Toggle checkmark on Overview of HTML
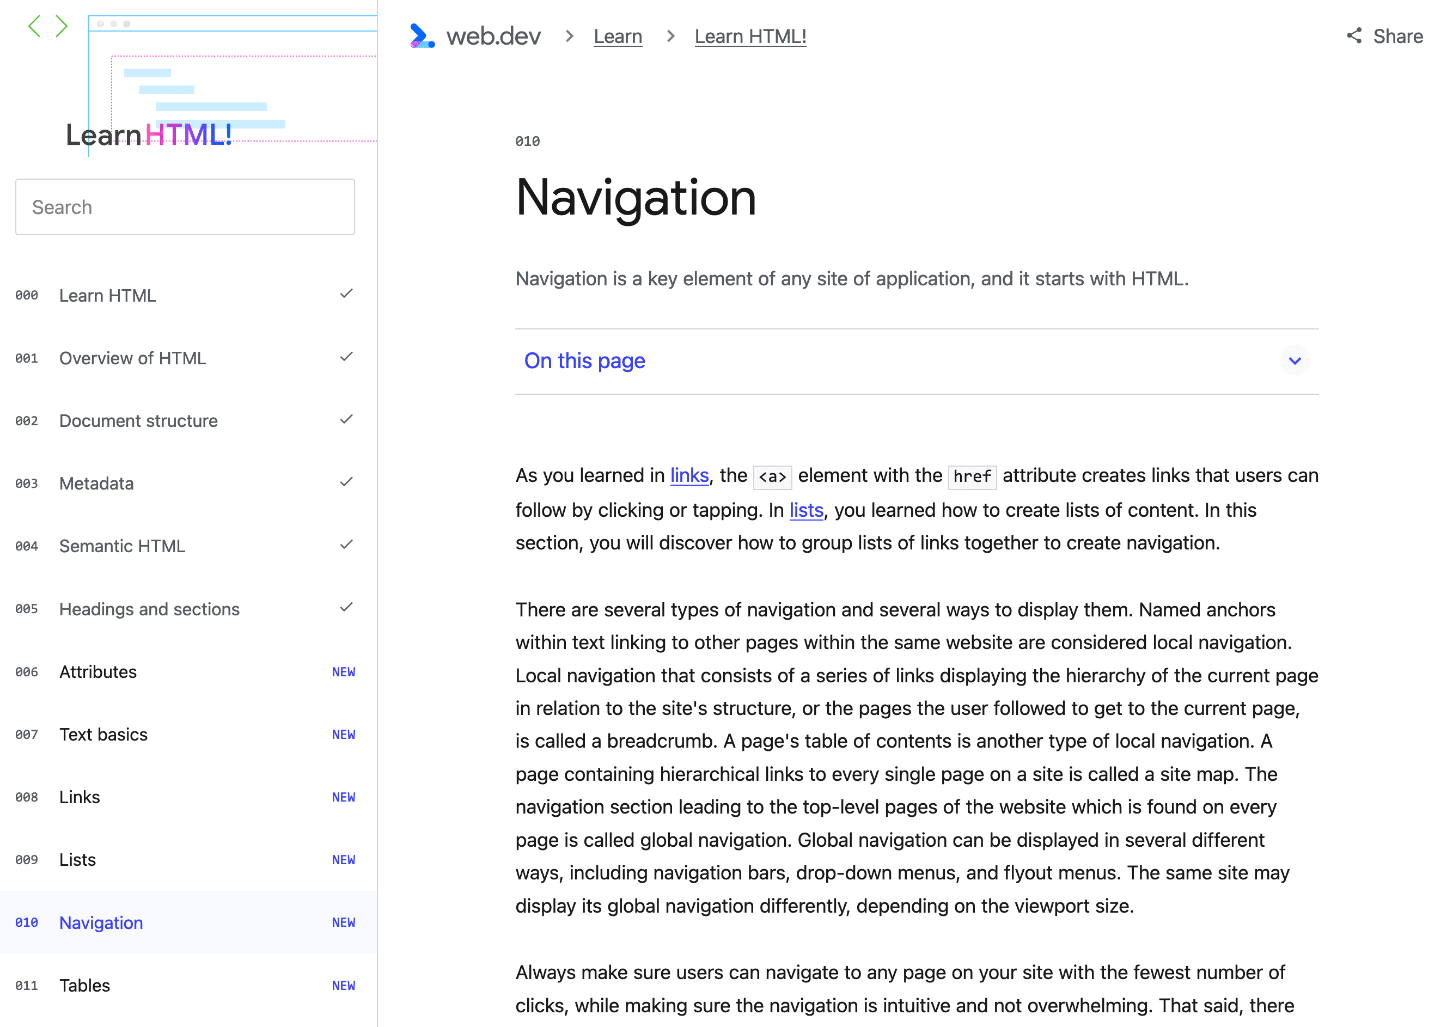 [346, 357]
